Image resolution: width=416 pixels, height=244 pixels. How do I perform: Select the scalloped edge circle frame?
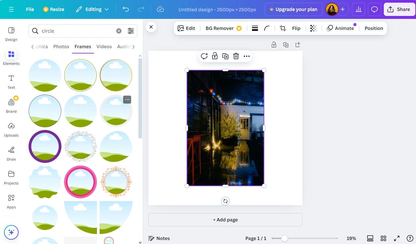pyautogui.click(x=45, y=182)
